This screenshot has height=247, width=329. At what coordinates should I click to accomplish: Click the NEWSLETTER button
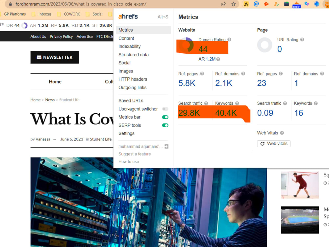[55, 57]
